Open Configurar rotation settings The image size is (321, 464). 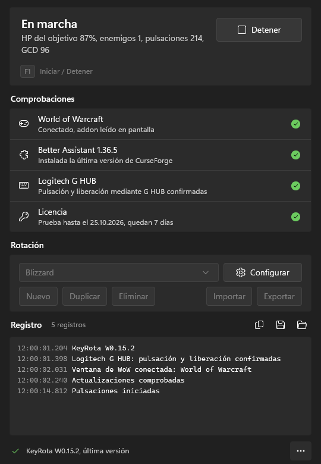click(x=263, y=272)
